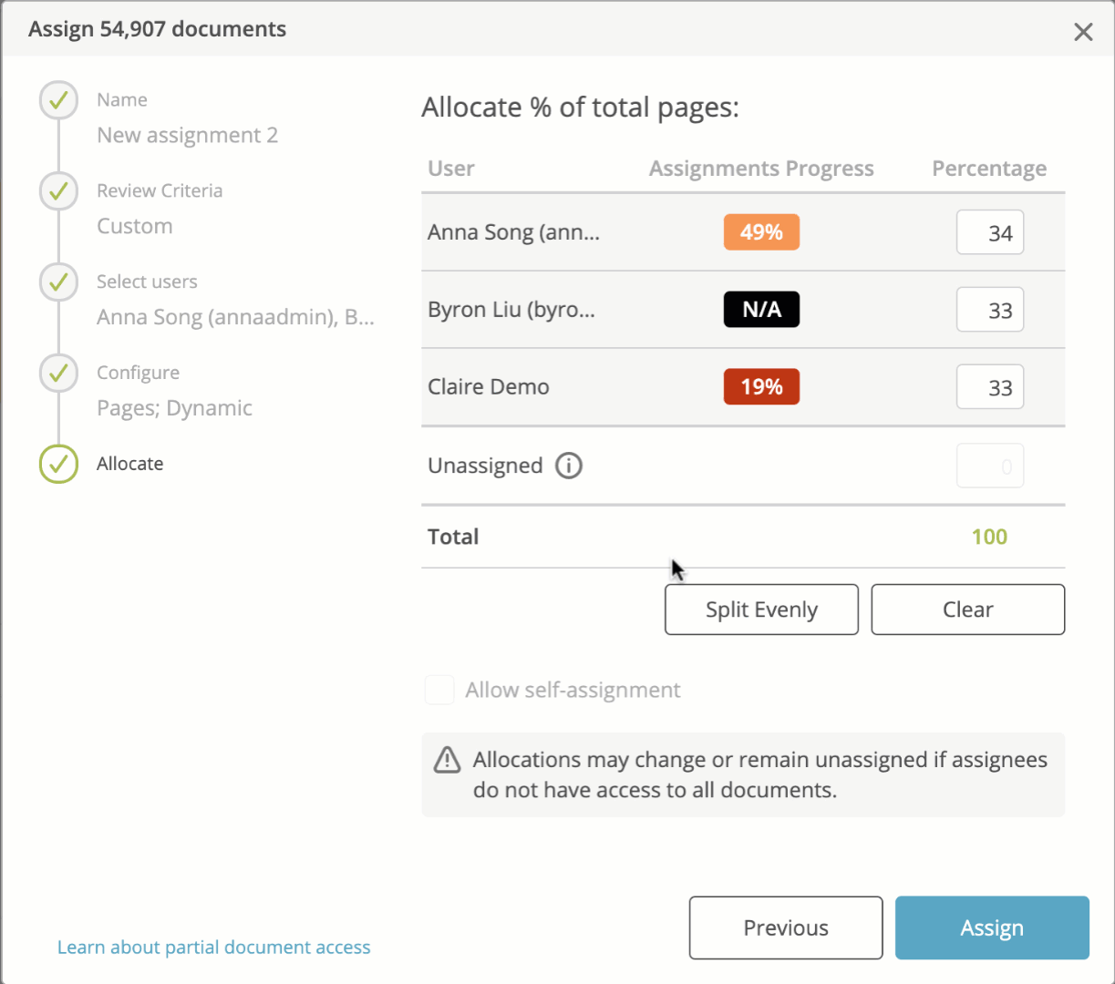Go to the Review Criteria step

tap(160, 191)
